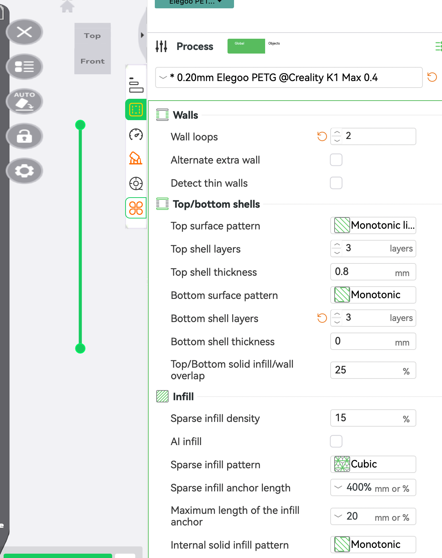Open the list view icon in left toolbar
The height and width of the screenshot is (558, 442).
[x=24, y=67]
